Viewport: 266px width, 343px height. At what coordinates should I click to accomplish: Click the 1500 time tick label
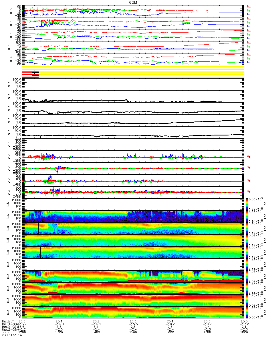[133, 333]
